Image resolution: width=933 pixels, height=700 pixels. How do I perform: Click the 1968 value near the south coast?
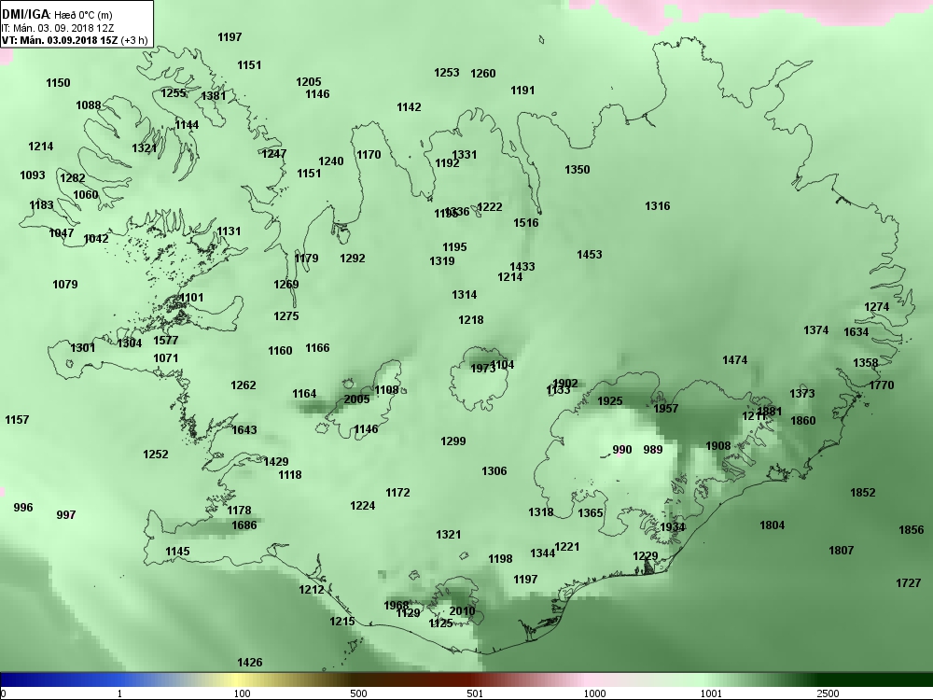[x=396, y=606]
